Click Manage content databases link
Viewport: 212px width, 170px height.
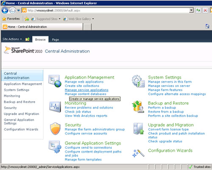click(x=86, y=94)
